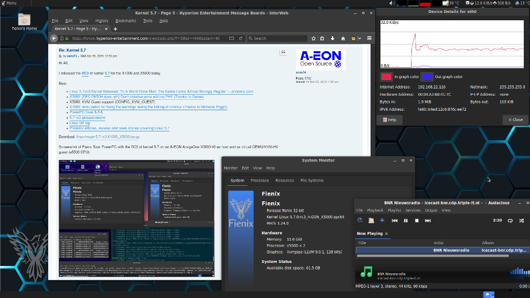Screen dimensions: 530x298
Task: Stop playback in Audacious
Action: [417, 220]
